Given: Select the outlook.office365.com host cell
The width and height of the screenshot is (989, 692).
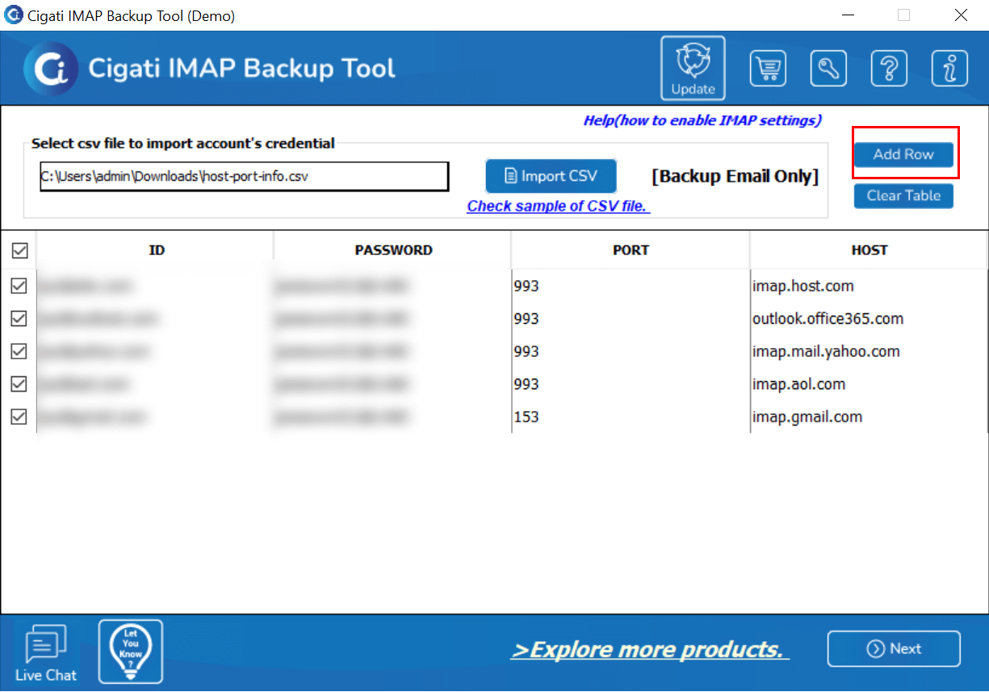Looking at the screenshot, I should click(869, 319).
